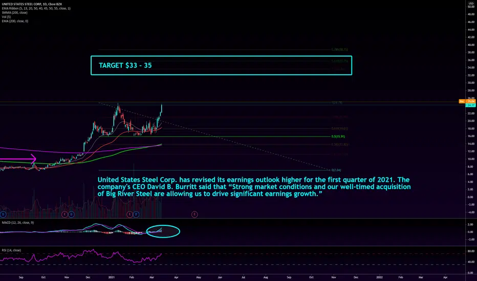Click the August dividend event marker
The image size is (477, 281).
pyautogui.click(x=3, y=215)
